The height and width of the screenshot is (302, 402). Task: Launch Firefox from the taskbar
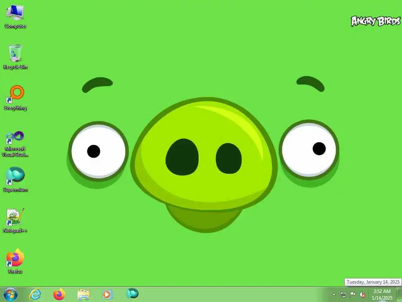(x=59, y=294)
